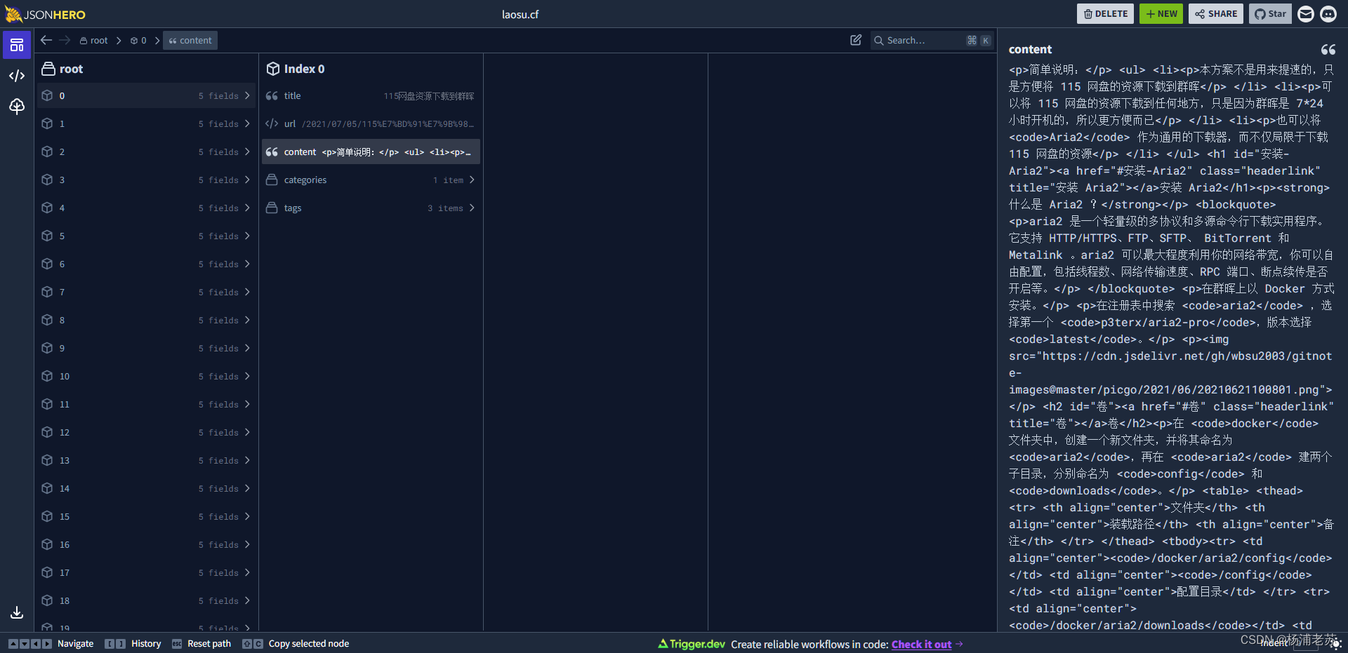Star the project on GitHub

(1270, 14)
